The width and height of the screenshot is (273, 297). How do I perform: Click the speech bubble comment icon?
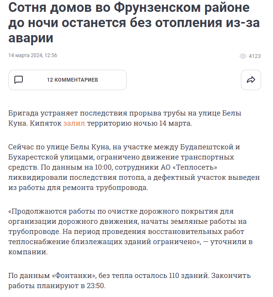19,80
